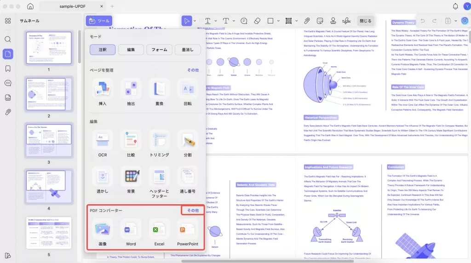The width and height of the screenshot is (471, 263).
Task: Select the cursor pointer tool
Action: [x=187, y=21]
